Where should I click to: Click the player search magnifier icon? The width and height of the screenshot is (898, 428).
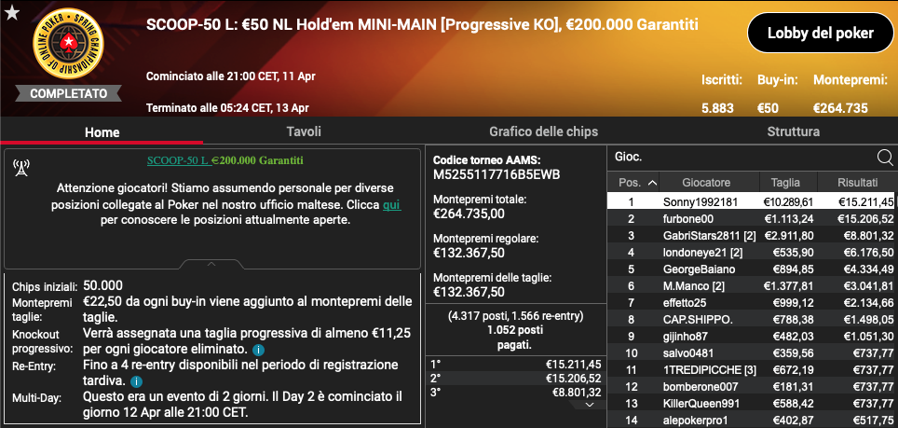point(884,157)
